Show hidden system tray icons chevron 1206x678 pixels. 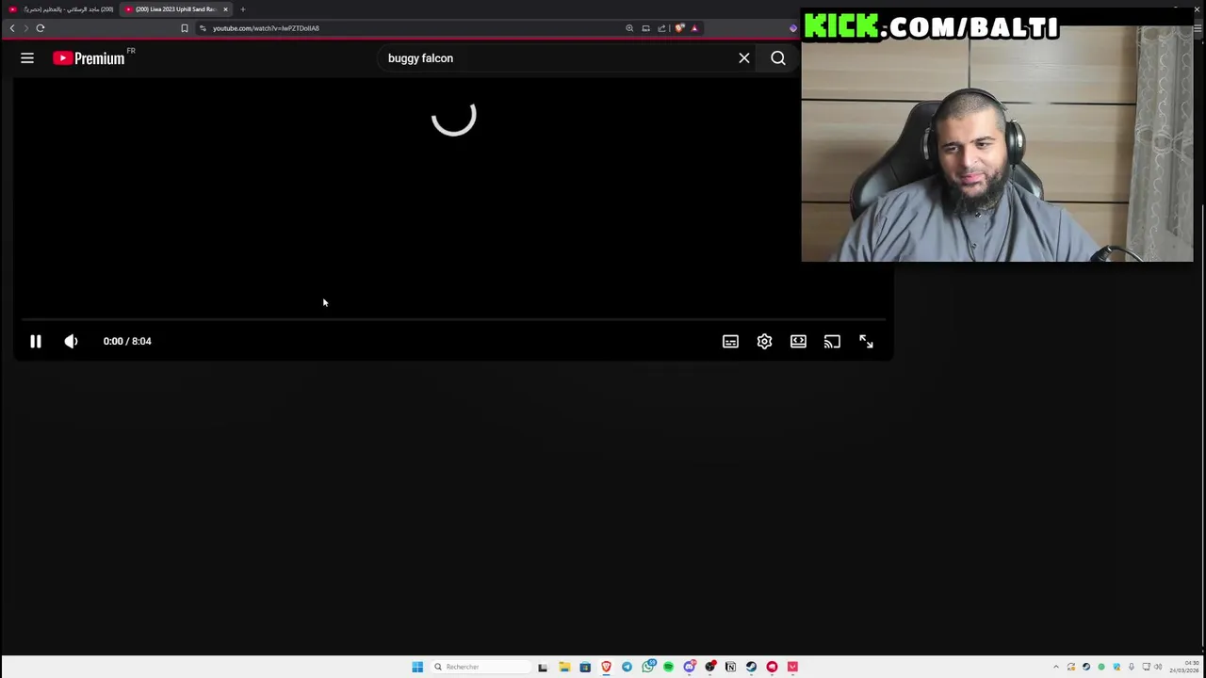[x=1056, y=667]
